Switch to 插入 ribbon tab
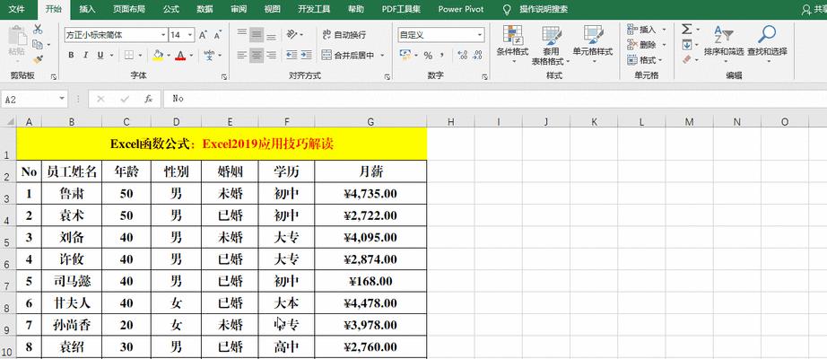This screenshot has height=359, width=827. (87, 9)
